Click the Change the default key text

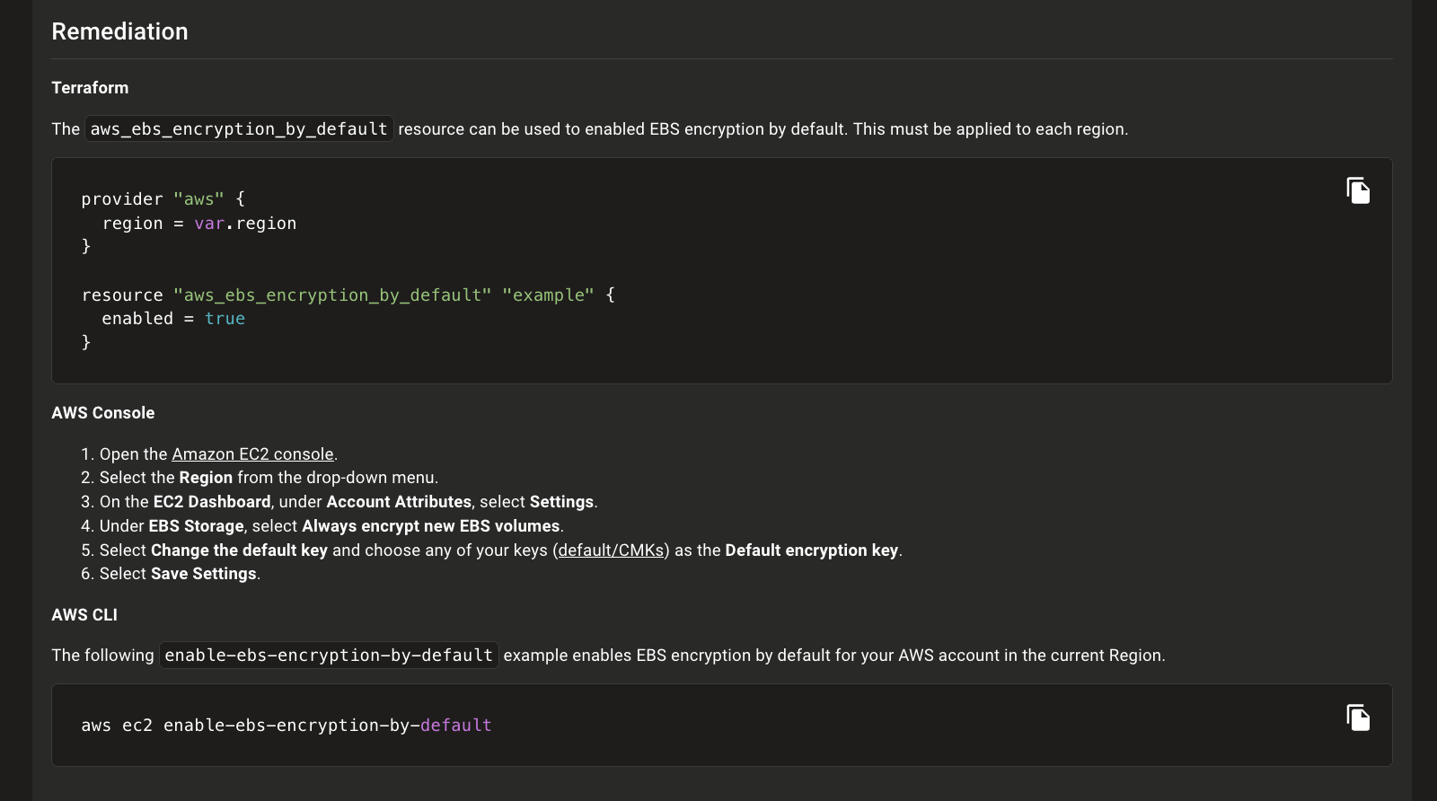[239, 550]
